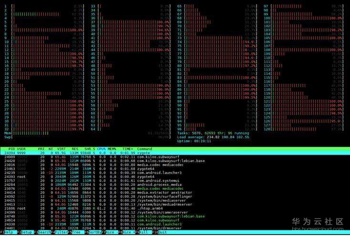Click the Load average readout

click(213, 137)
